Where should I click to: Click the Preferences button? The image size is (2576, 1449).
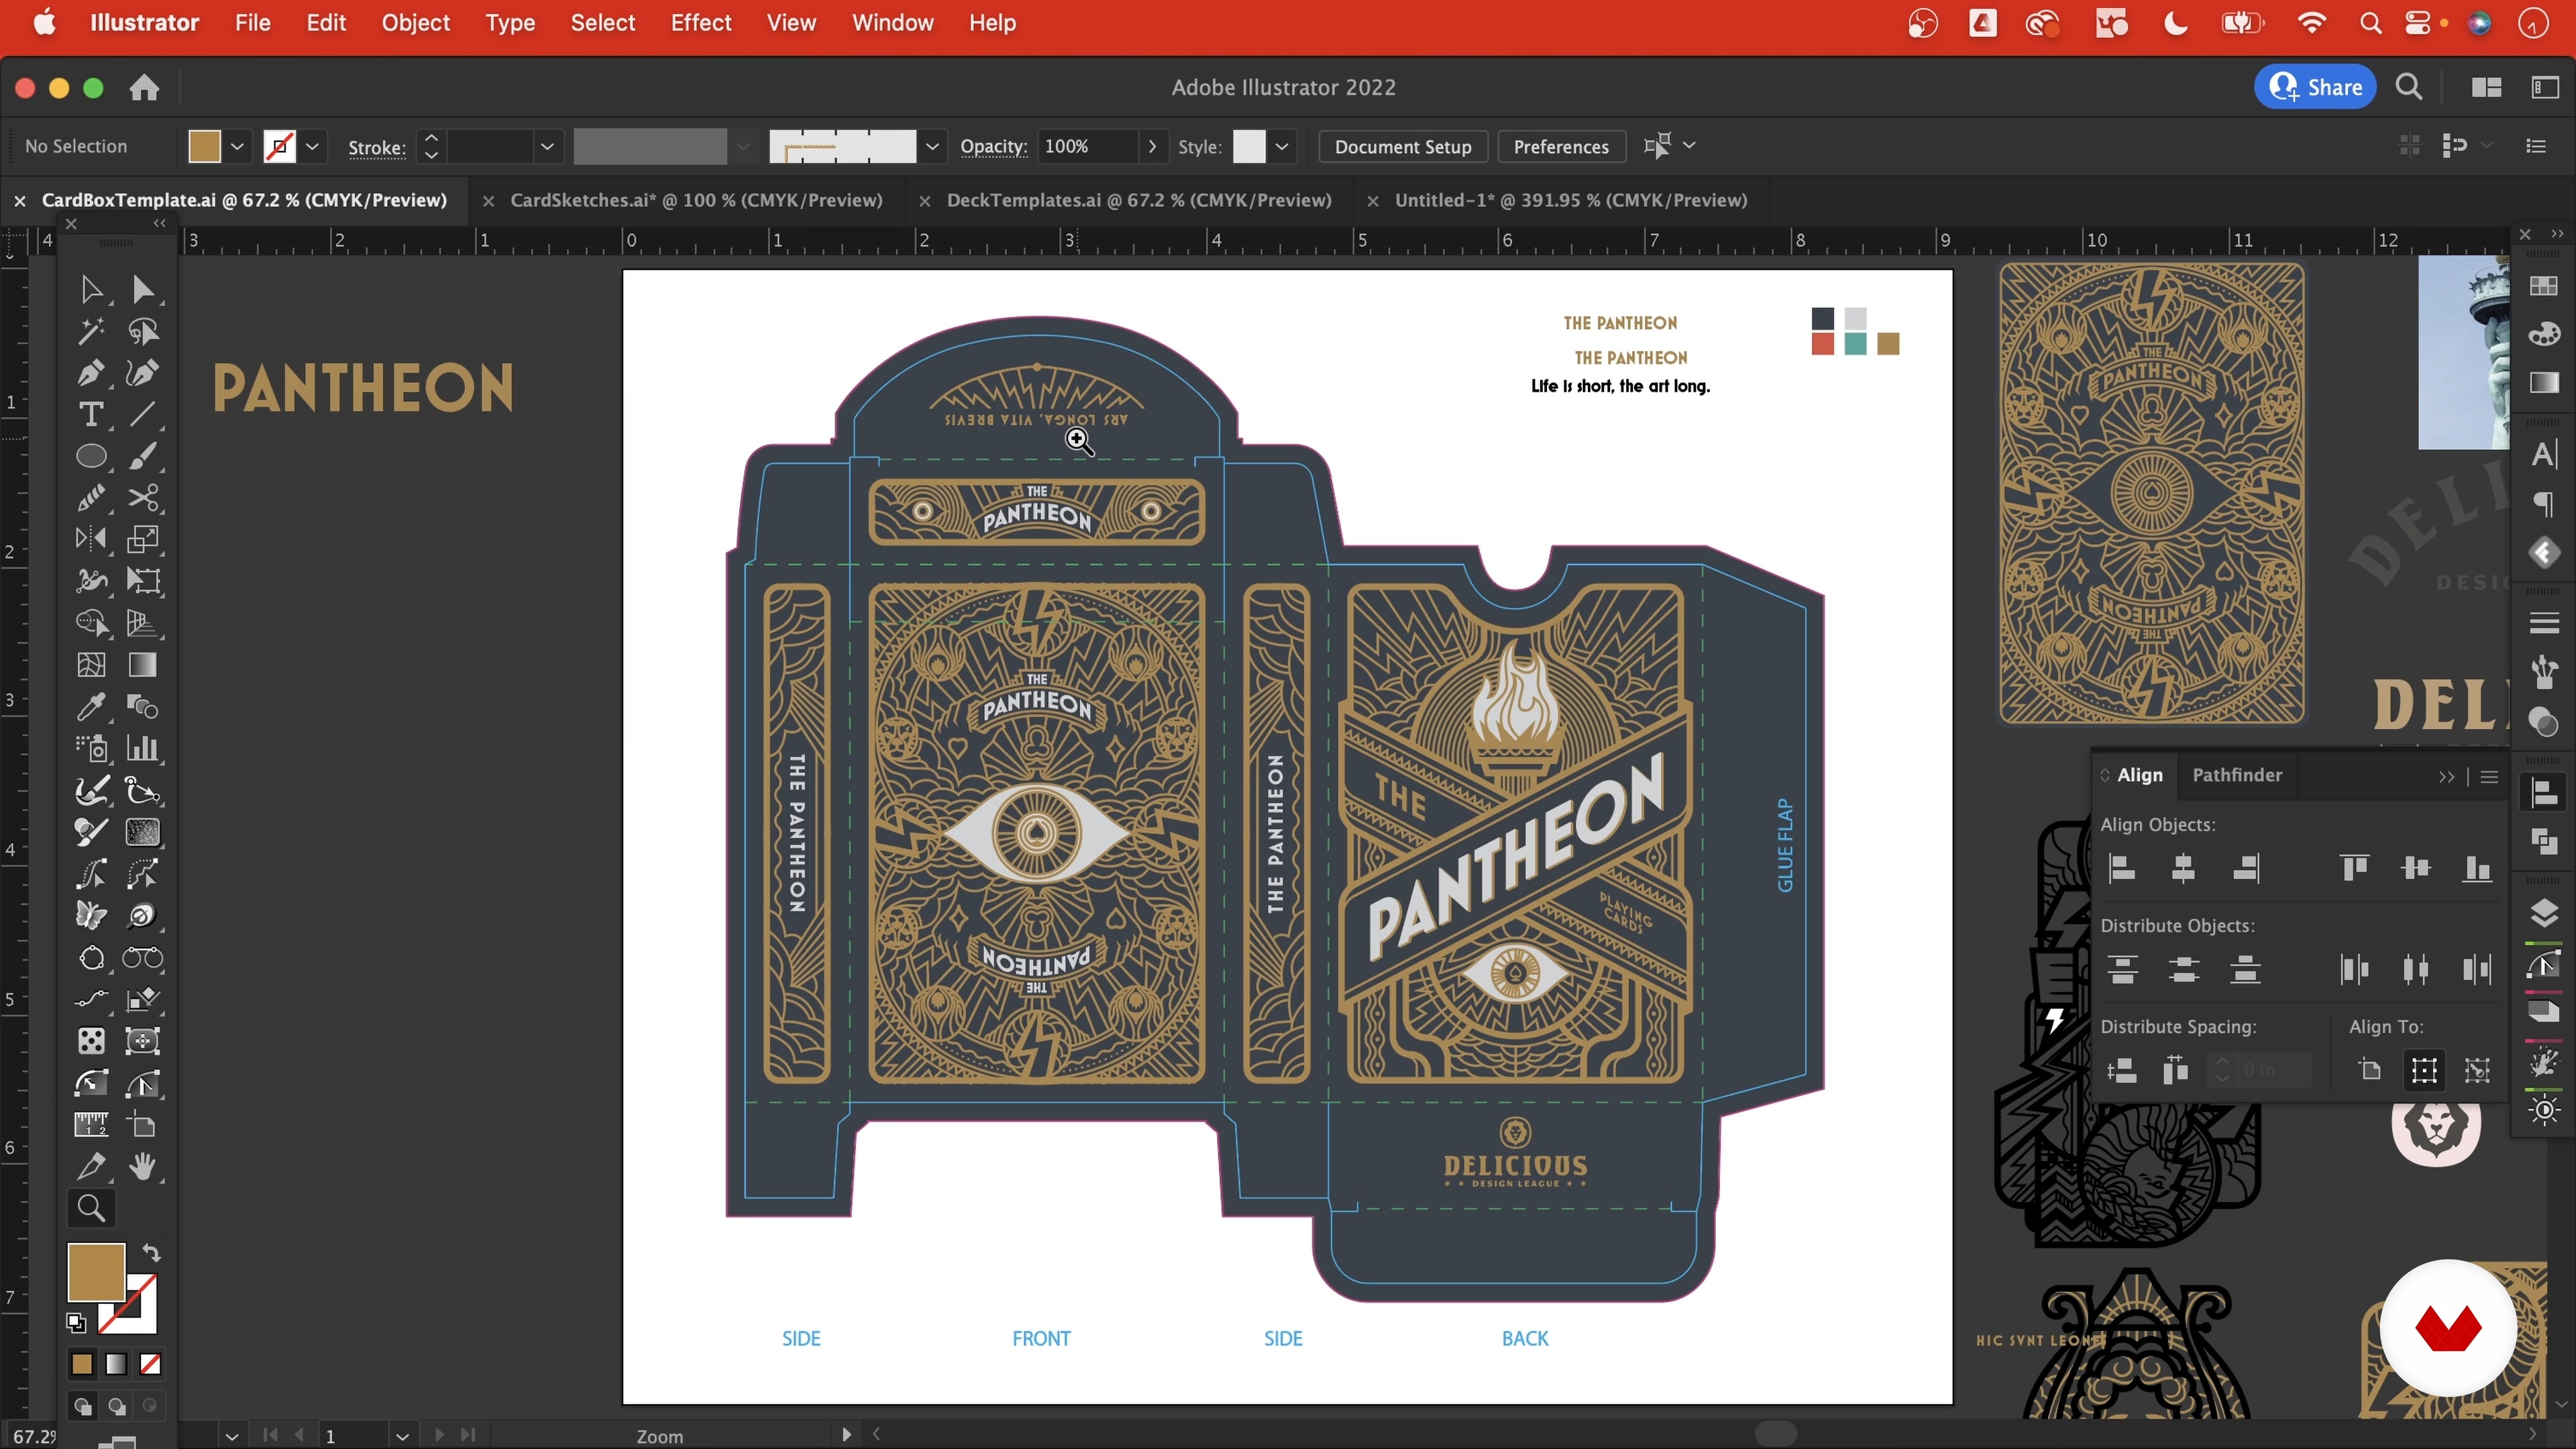tap(1560, 147)
